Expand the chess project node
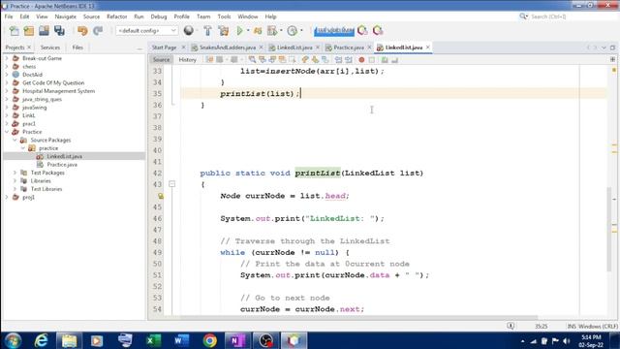The image size is (620, 349). (7, 67)
